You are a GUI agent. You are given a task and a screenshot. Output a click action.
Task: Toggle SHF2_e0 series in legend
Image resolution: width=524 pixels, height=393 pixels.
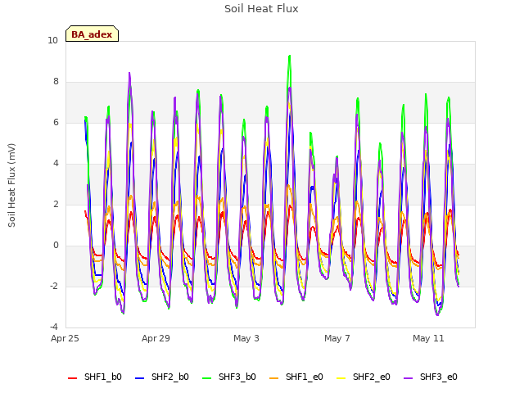(364, 377)
